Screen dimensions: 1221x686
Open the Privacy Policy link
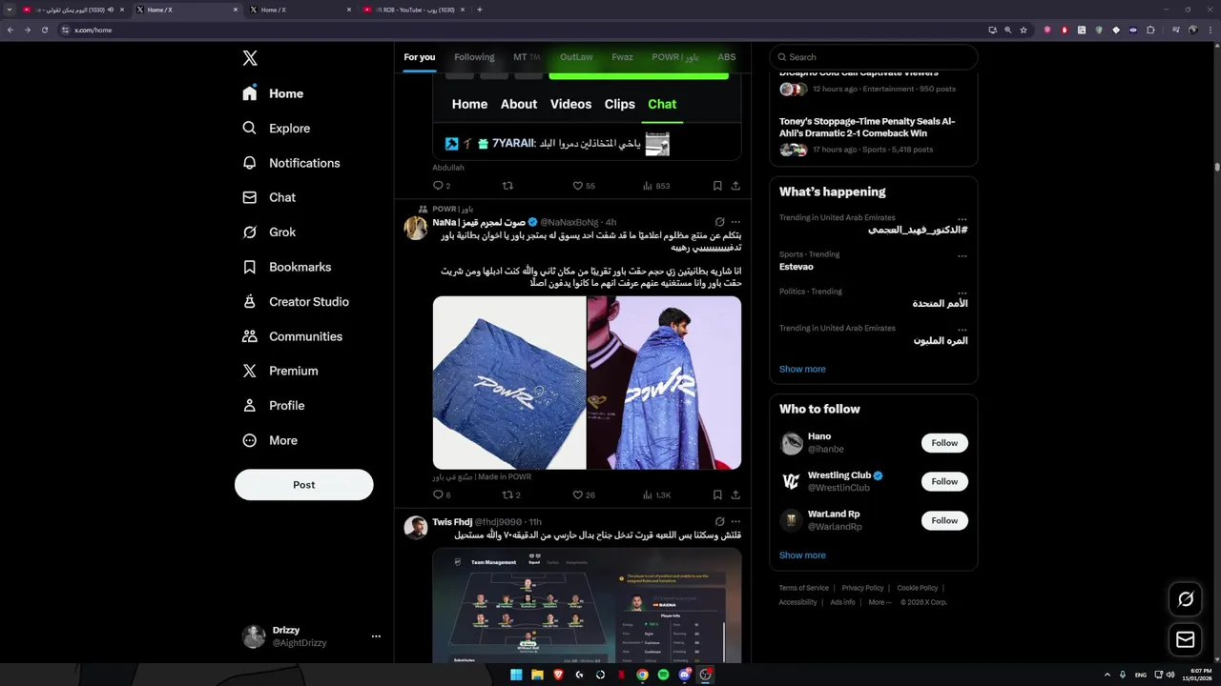[x=862, y=588]
